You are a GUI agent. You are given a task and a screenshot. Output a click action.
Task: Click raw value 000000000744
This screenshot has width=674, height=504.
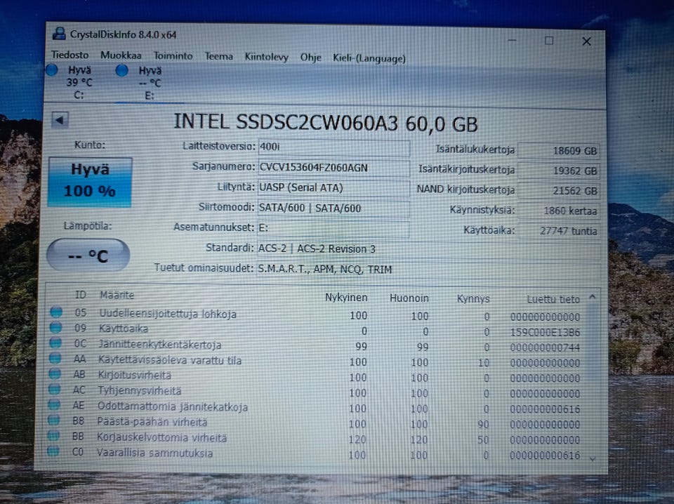(x=545, y=347)
